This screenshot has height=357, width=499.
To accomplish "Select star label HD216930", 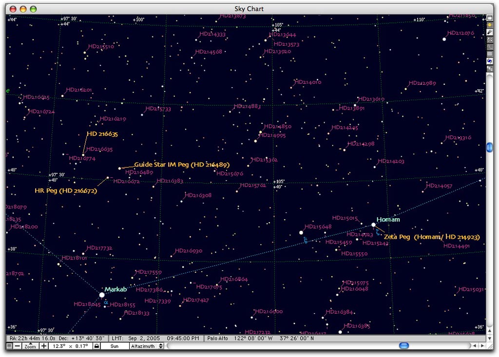I will (x=189, y=251).
